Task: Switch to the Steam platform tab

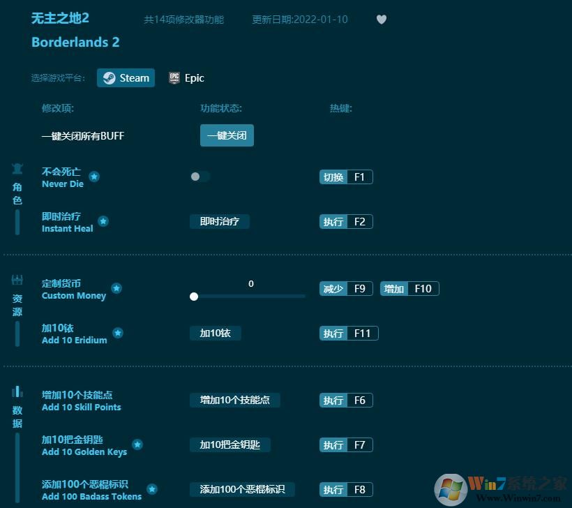Action: coord(126,78)
